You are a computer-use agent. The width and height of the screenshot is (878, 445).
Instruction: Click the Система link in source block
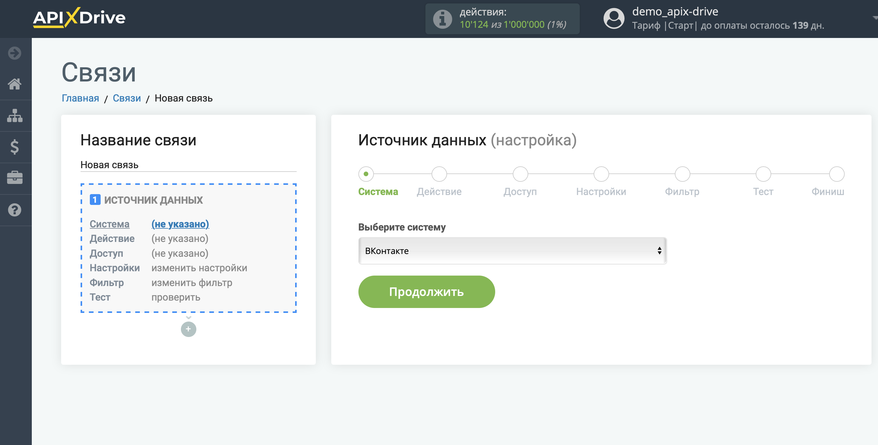pyautogui.click(x=109, y=224)
